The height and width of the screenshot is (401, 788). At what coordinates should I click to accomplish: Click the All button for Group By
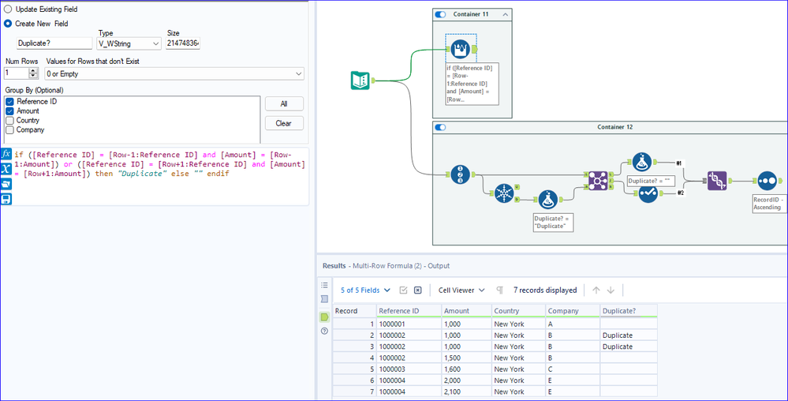click(284, 104)
